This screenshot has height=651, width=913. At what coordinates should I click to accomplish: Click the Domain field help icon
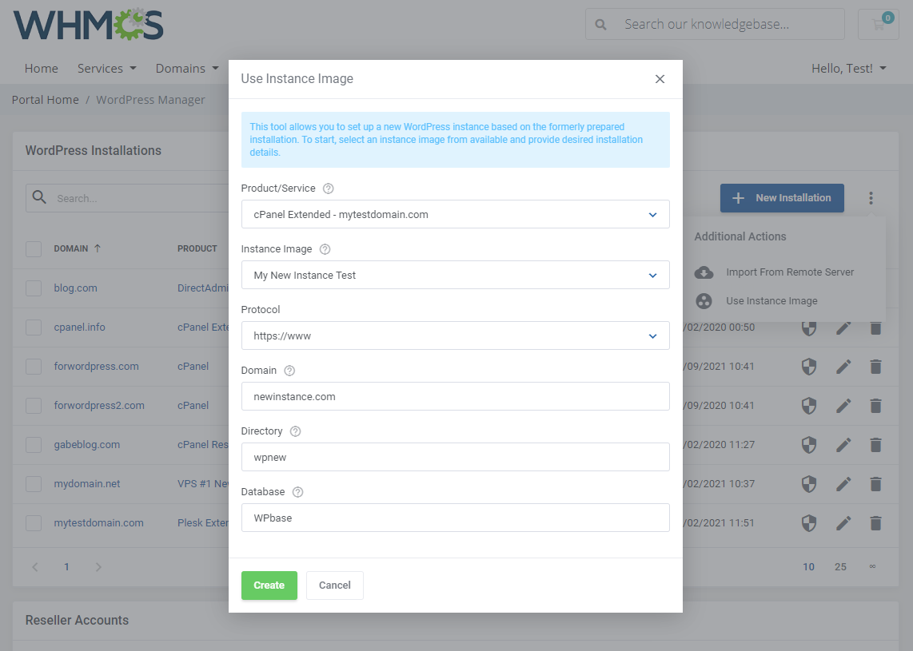pyautogui.click(x=289, y=371)
